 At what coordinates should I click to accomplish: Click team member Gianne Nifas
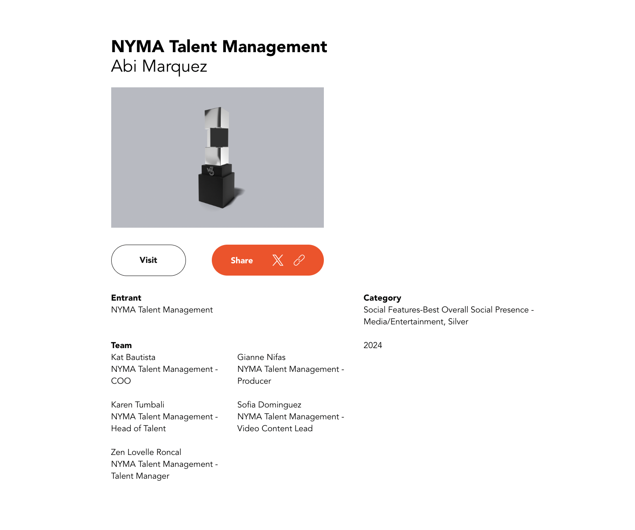[x=261, y=357]
